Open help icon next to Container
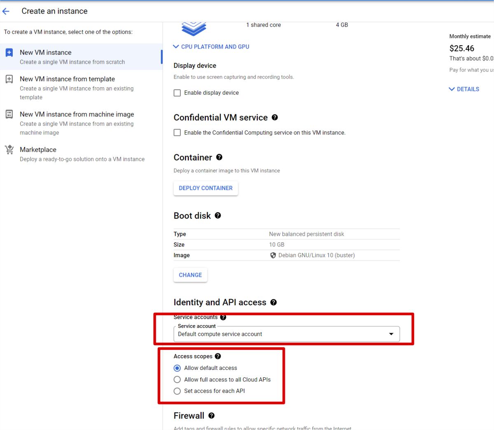The image size is (494, 430). 219,157
